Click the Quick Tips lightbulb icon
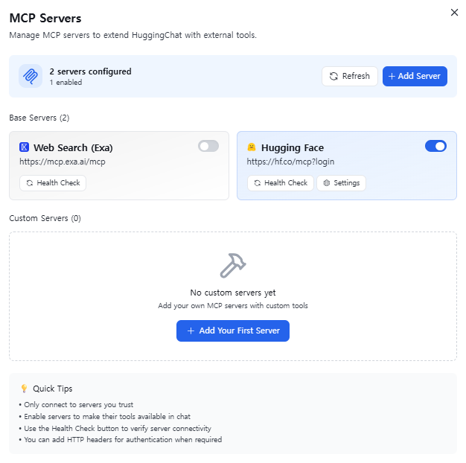The width and height of the screenshot is (466, 463). click(x=24, y=389)
